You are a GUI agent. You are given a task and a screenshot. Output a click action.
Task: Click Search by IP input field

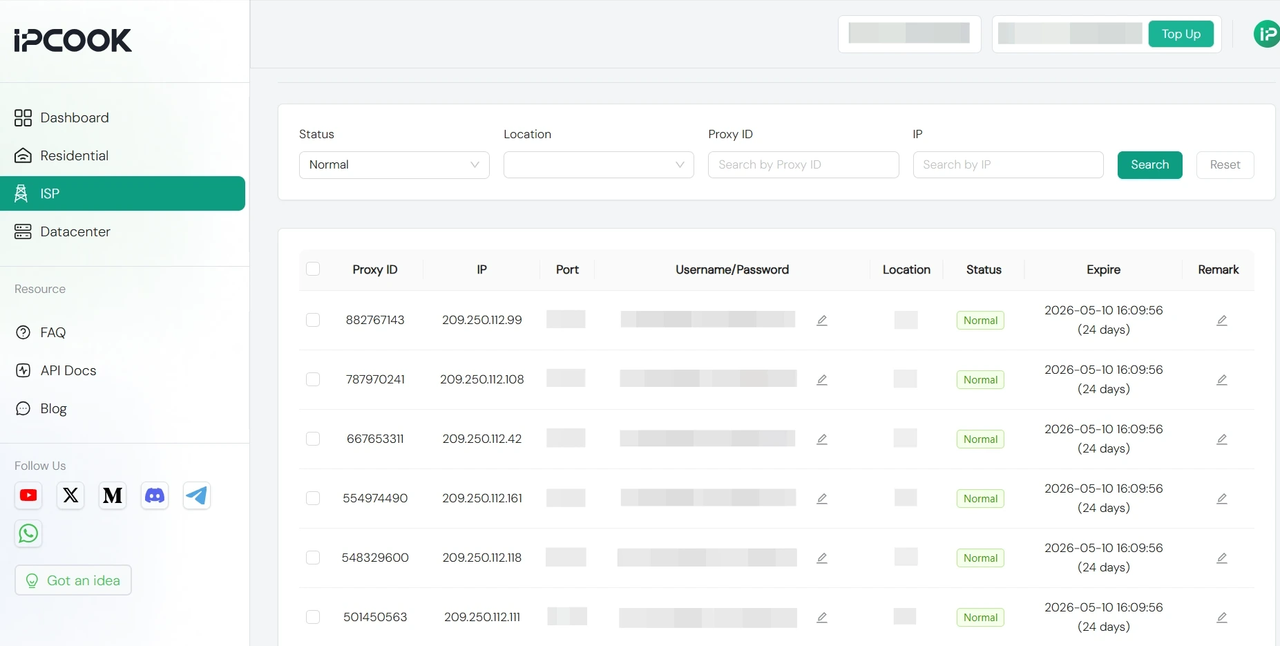click(x=1008, y=164)
